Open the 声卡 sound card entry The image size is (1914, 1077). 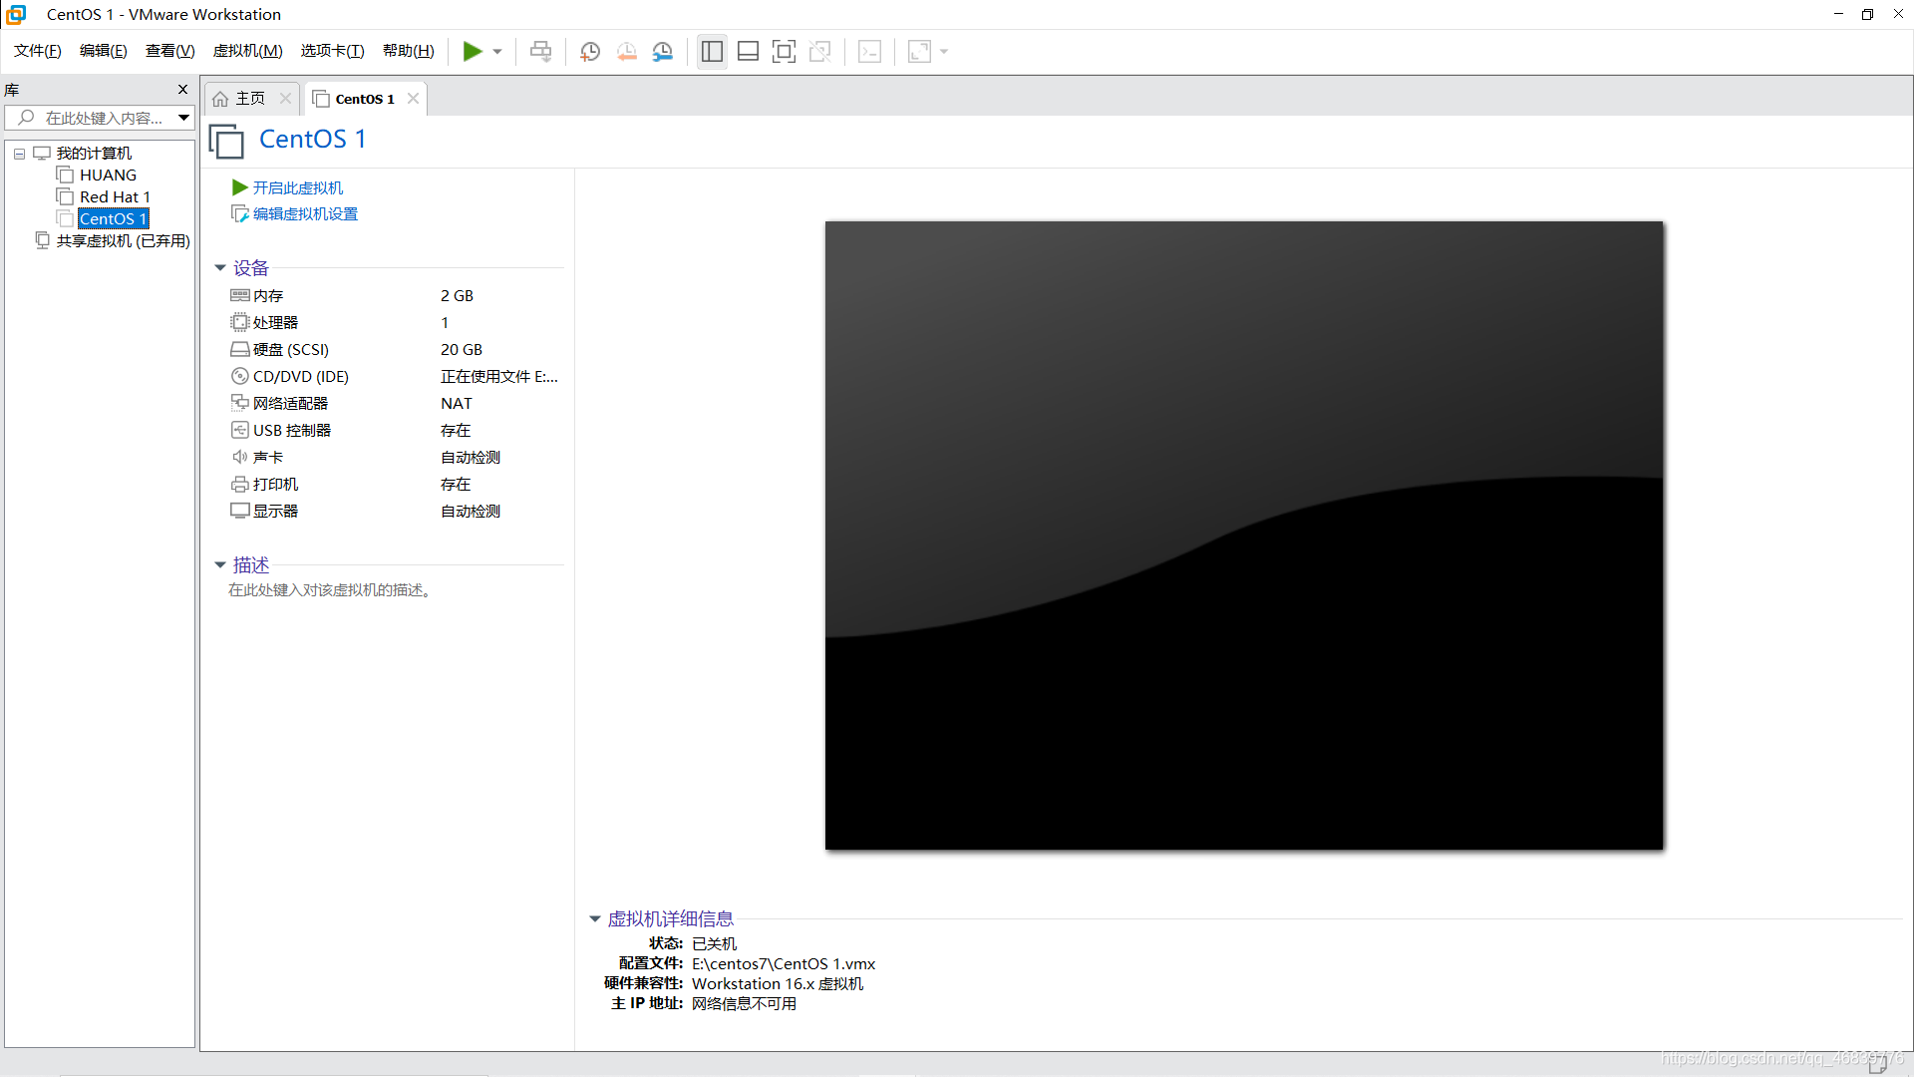pyautogui.click(x=257, y=458)
